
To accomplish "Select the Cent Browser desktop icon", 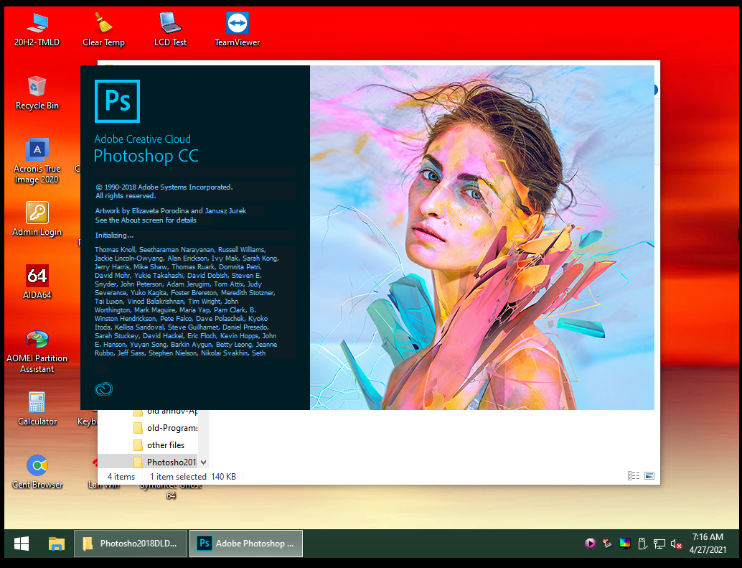I will tap(37, 472).
